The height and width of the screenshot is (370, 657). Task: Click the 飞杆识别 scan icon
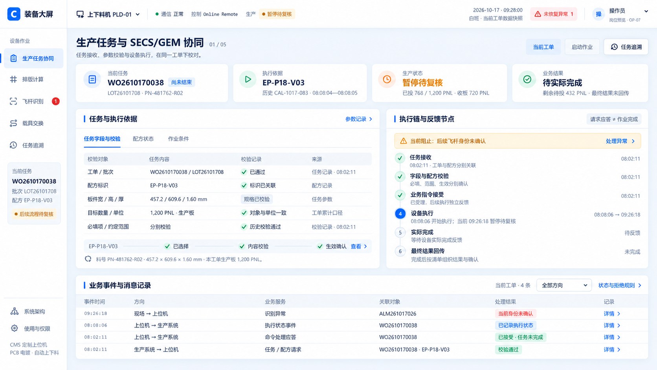click(x=13, y=101)
